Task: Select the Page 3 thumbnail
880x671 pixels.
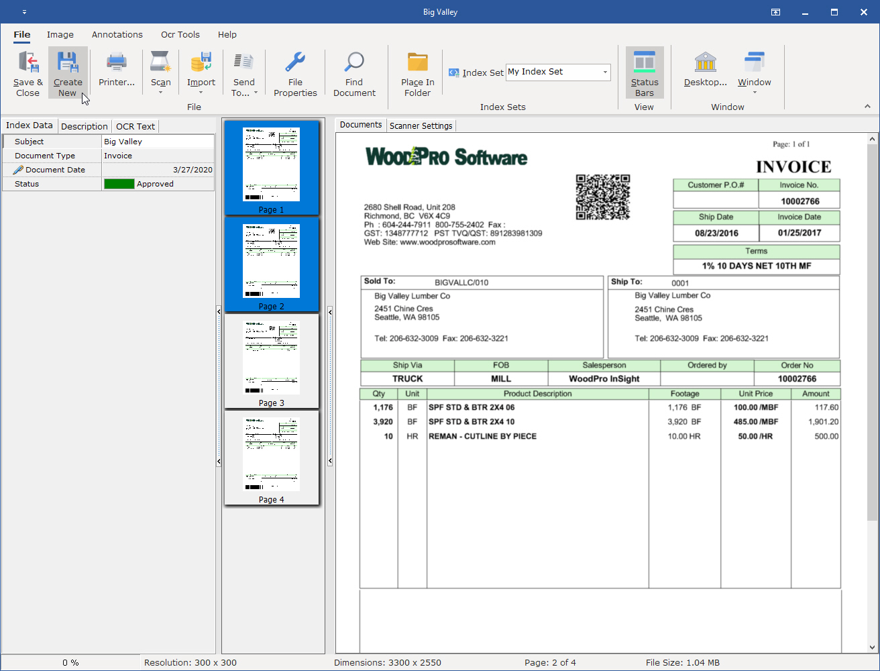Action: pyautogui.click(x=272, y=361)
